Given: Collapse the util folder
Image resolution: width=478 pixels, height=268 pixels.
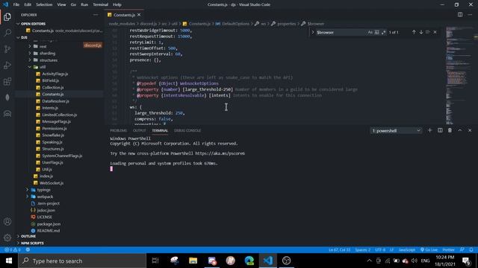Looking at the screenshot, I should (x=42, y=67).
